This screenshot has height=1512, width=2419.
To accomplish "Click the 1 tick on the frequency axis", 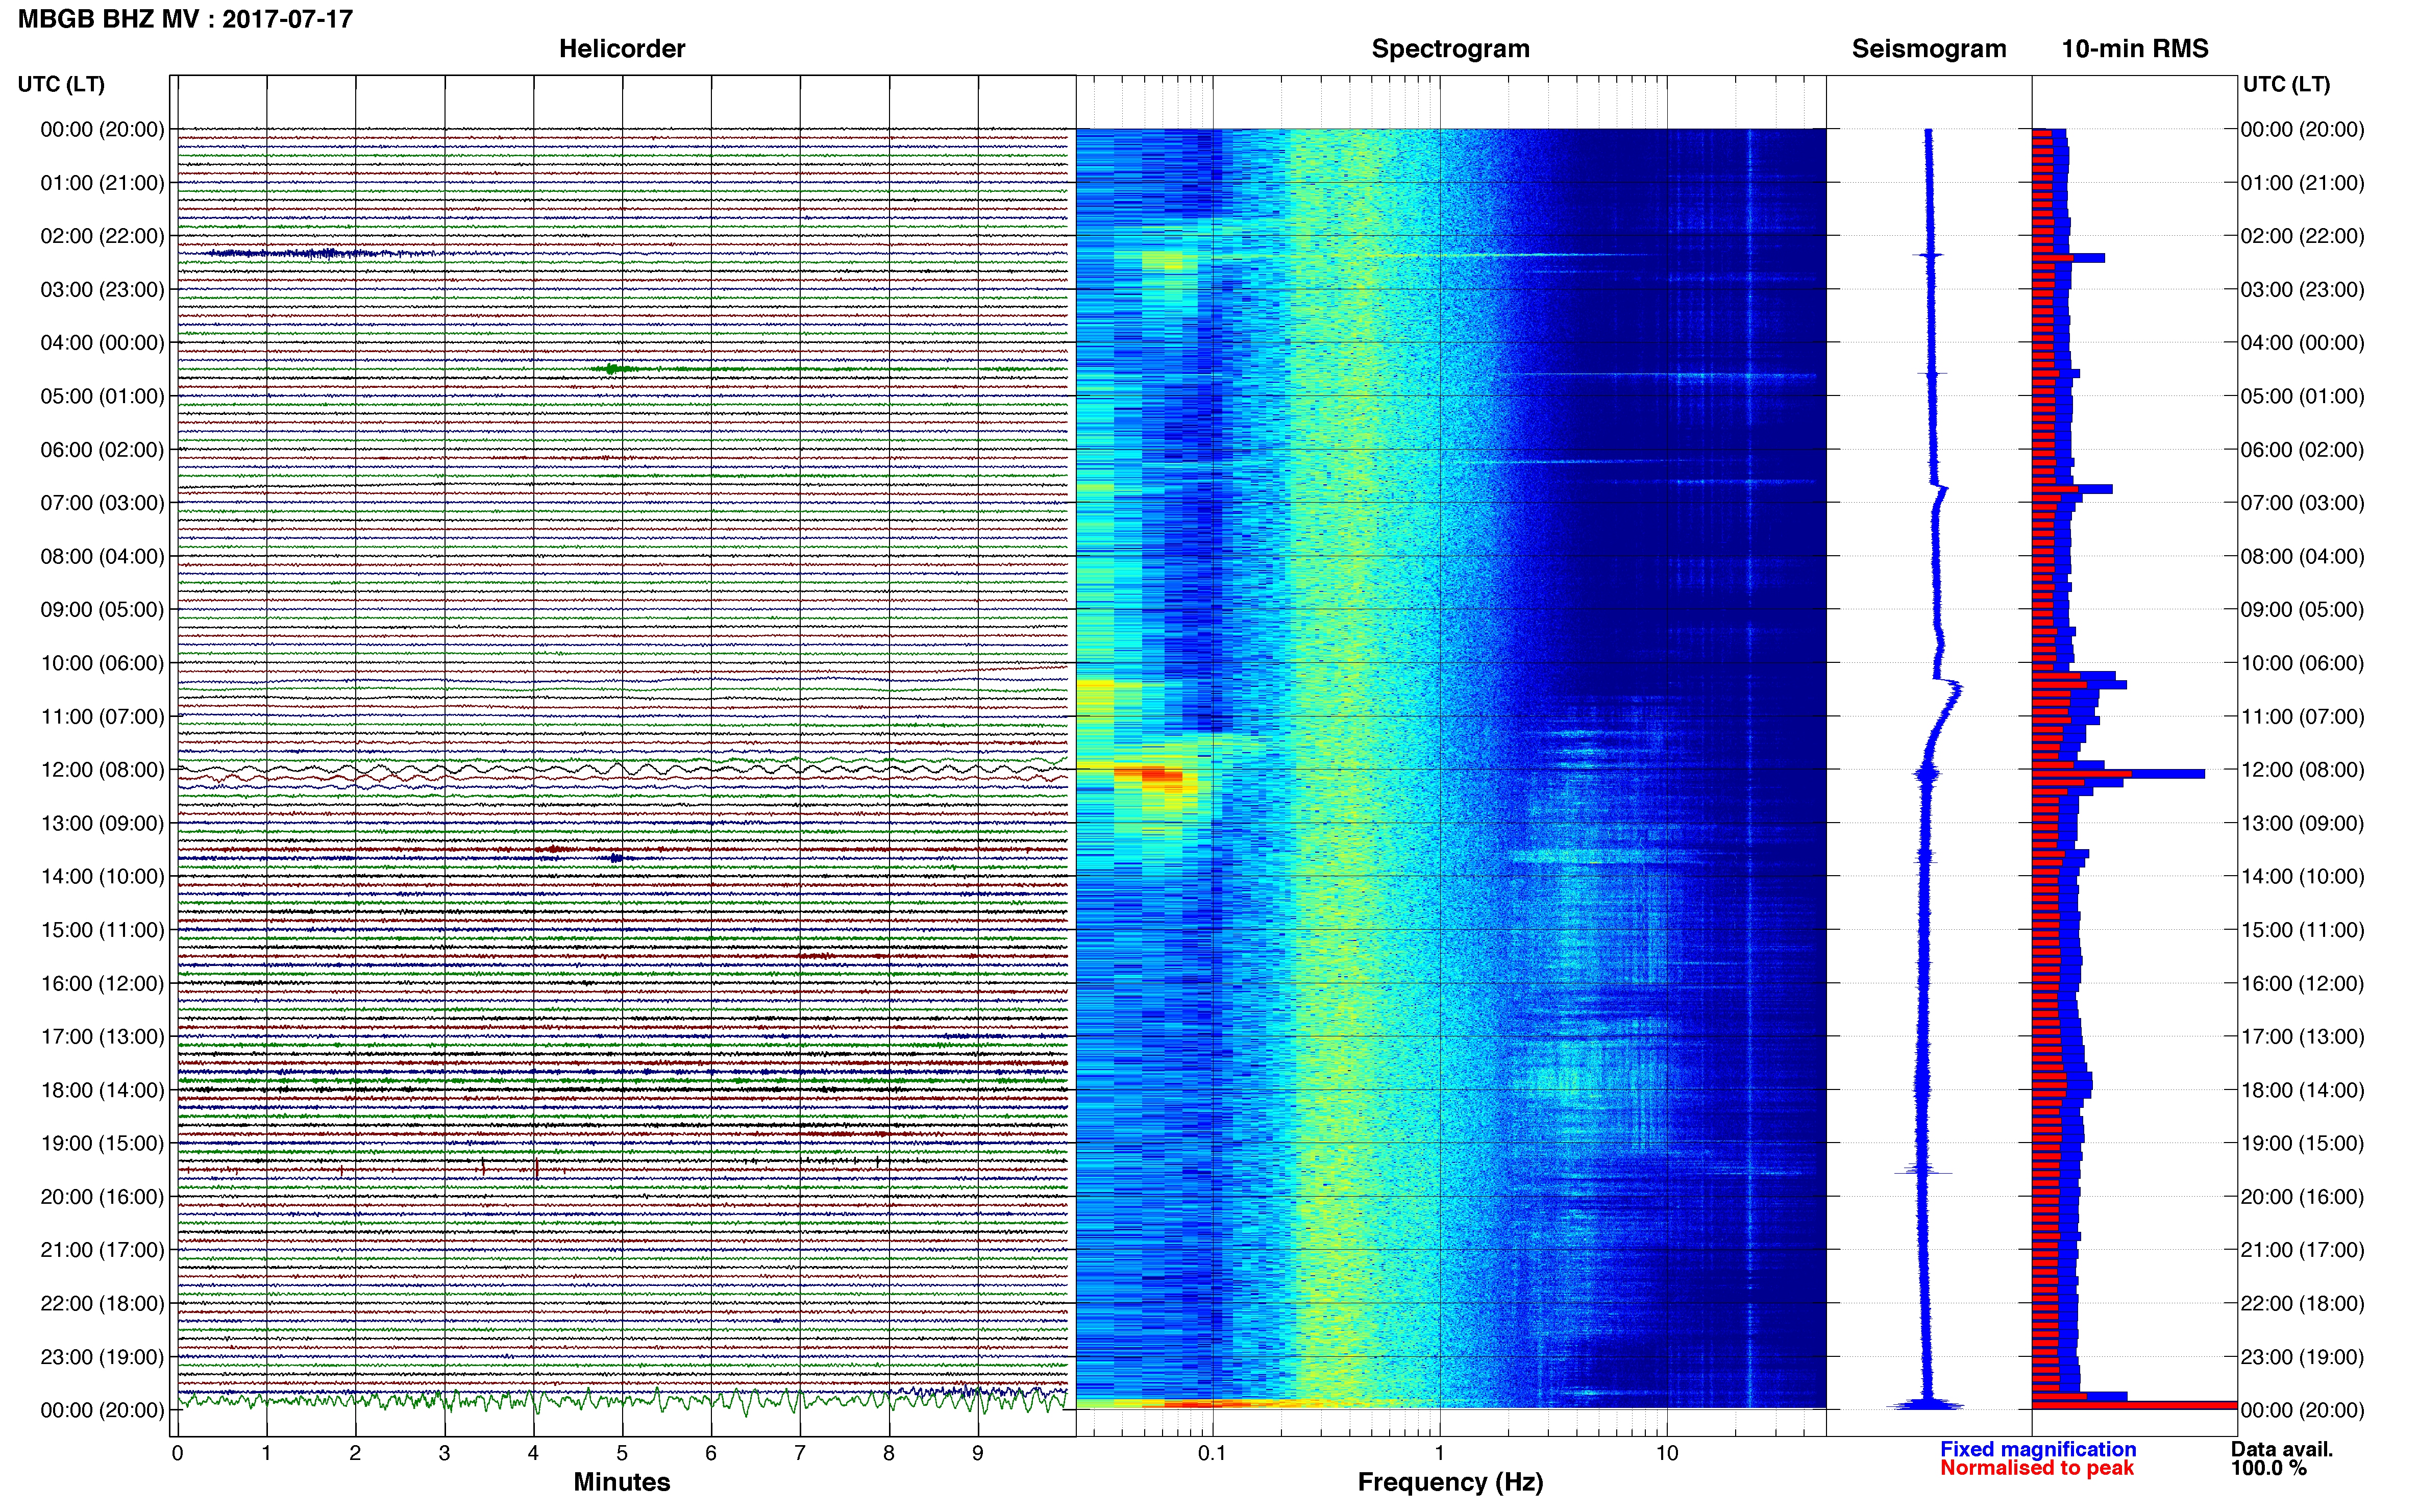I will 1439,1453.
